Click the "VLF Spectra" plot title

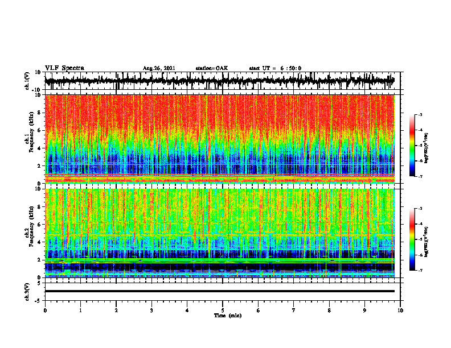coord(65,68)
